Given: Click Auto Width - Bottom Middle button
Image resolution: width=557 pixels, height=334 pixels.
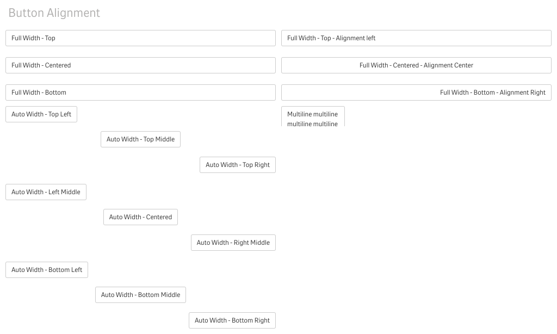Looking at the screenshot, I should pyautogui.click(x=140, y=295).
